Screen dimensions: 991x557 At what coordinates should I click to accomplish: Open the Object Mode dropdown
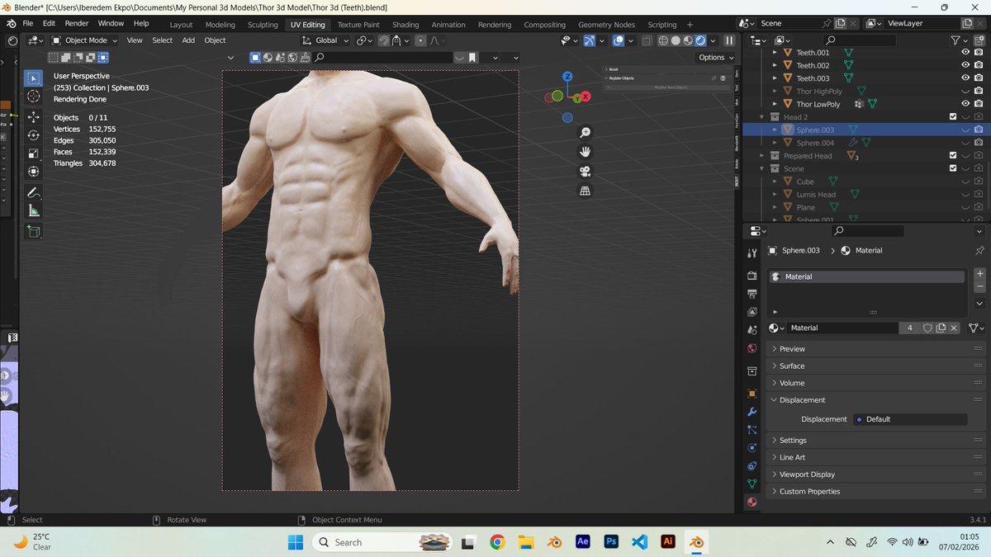coord(84,40)
